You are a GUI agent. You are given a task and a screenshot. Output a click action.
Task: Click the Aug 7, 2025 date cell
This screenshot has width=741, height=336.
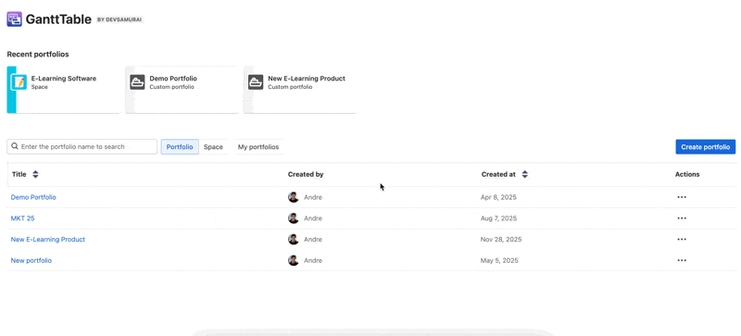(x=498, y=218)
